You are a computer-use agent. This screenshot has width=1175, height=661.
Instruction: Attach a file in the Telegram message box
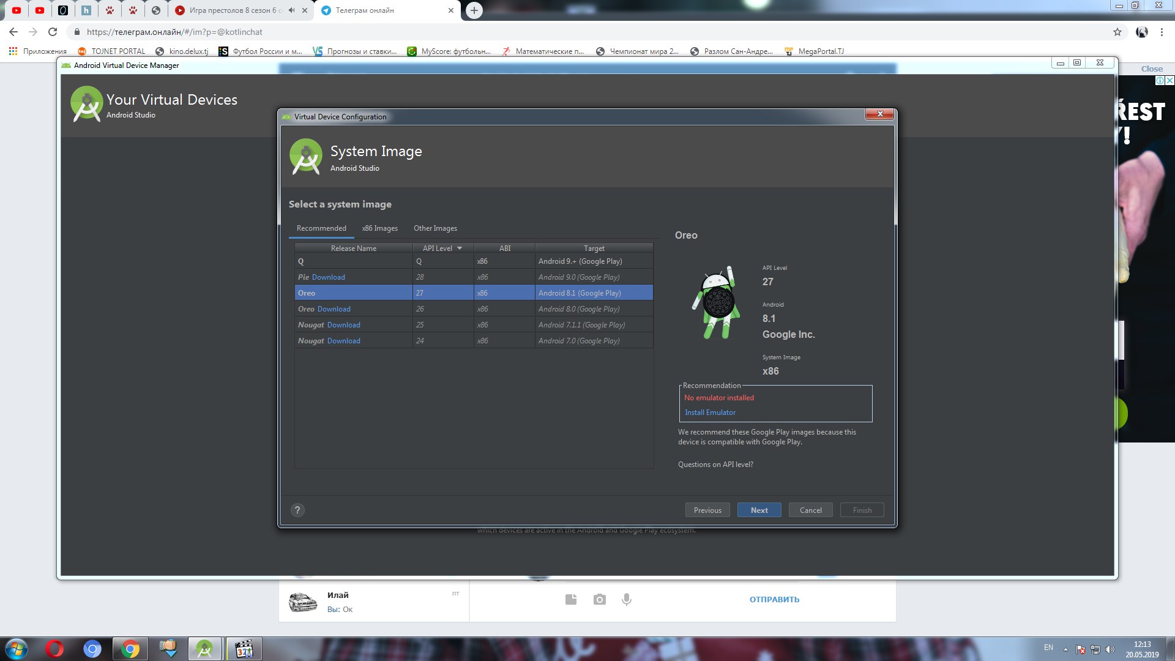coord(571,599)
